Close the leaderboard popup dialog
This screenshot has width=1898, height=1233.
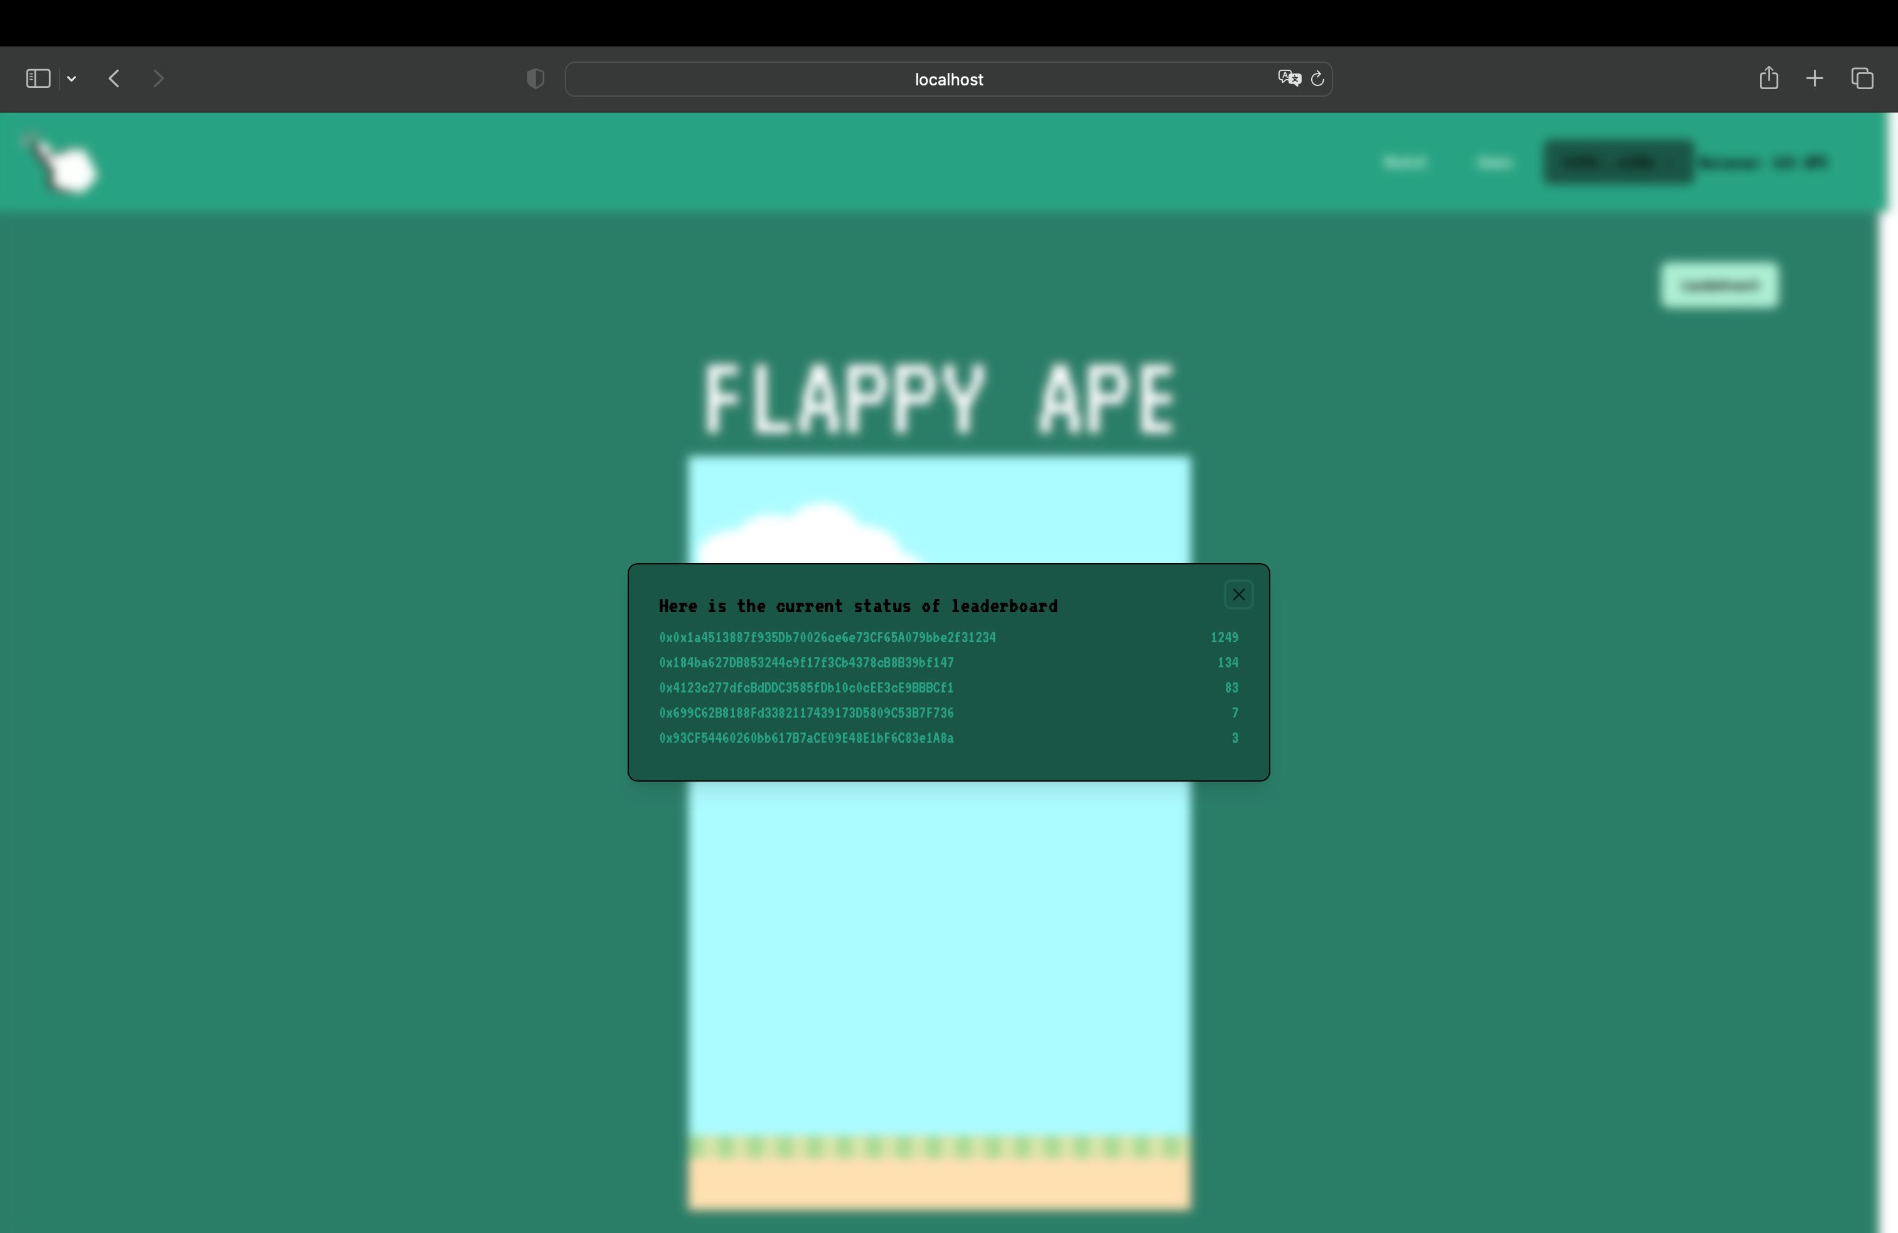[1238, 595]
